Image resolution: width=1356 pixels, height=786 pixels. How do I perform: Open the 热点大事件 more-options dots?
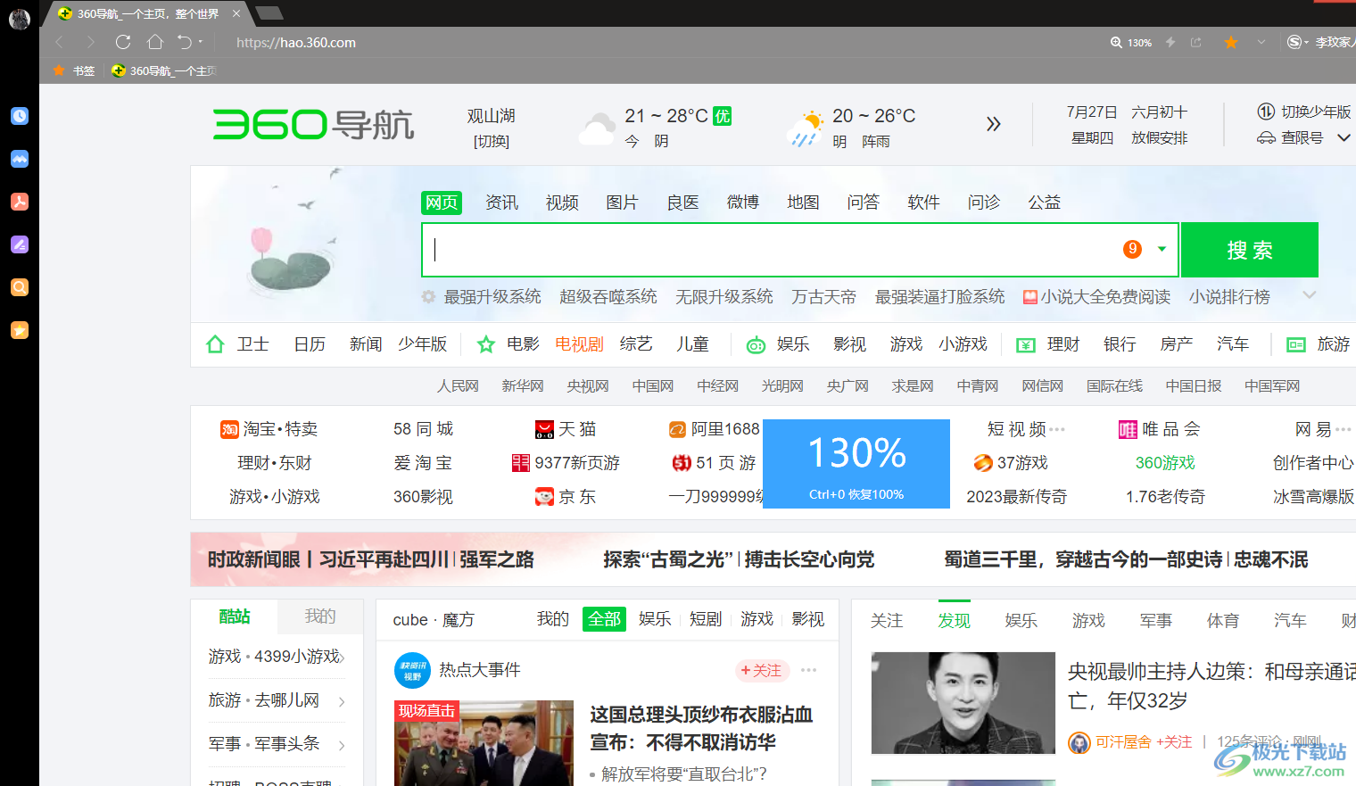[809, 670]
